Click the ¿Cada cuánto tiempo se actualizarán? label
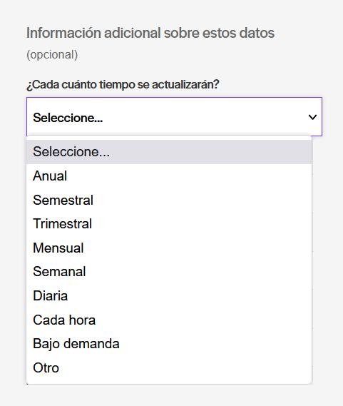Image resolution: width=343 pixels, height=406 pixels. (123, 85)
